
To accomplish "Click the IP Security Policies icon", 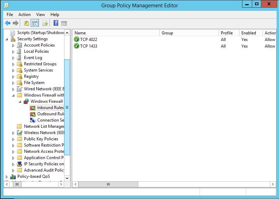I will 20,164.
